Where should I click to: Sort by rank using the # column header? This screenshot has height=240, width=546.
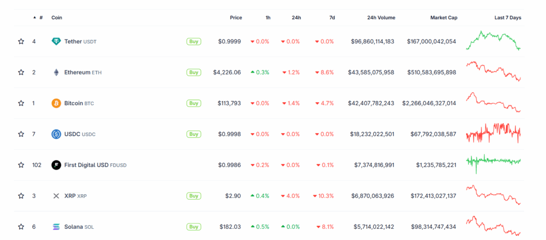[41, 18]
